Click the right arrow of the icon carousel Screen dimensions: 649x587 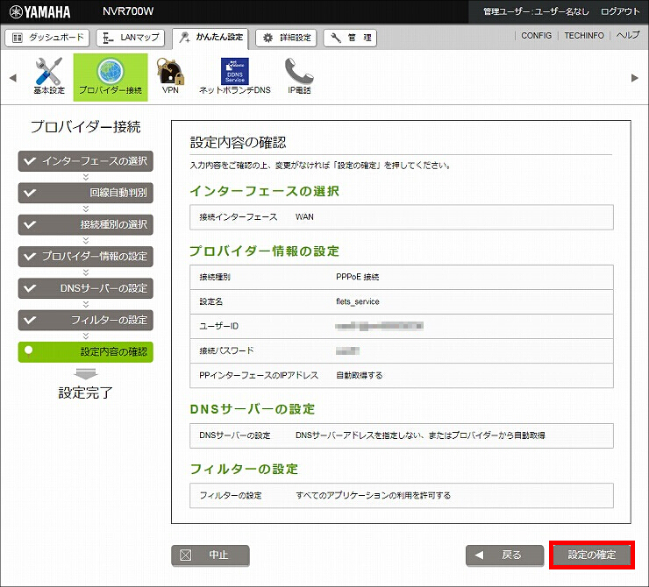pos(634,78)
